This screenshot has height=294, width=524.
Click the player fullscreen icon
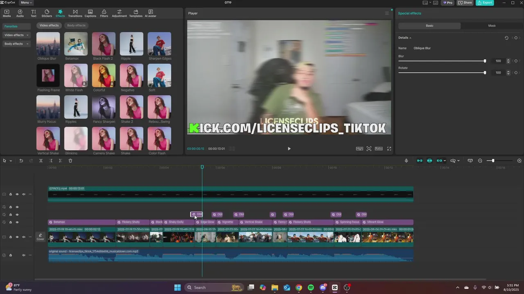coord(389,149)
